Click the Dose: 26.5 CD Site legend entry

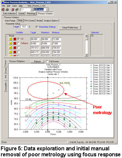[101, 93]
